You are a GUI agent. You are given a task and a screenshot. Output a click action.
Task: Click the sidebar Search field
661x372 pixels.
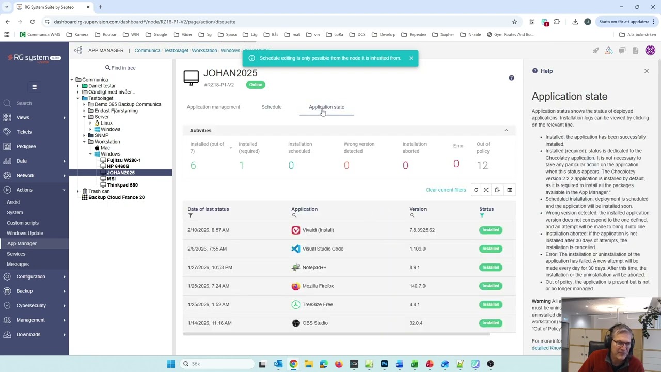click(x=34, y=103)
